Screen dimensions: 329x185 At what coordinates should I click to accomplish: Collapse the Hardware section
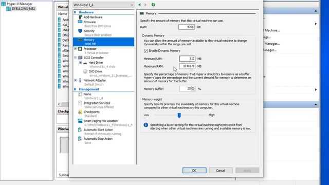coord(75,12)
